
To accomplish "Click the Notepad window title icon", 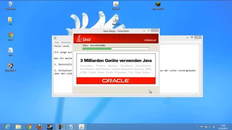I will click(x=55, y=38).
